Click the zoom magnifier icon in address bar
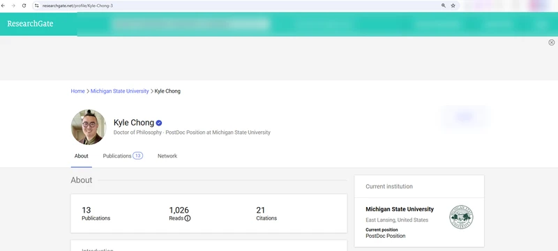The image size is (558, 251). [444, 6]
